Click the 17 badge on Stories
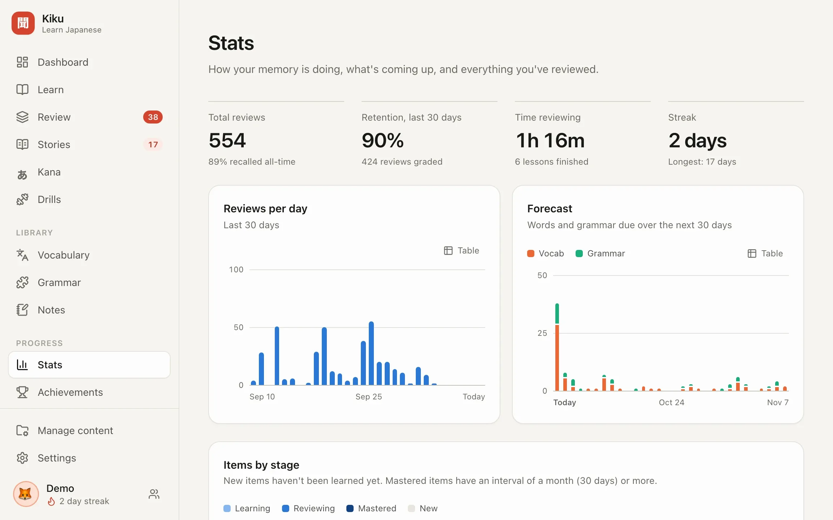This screenshot has height=520, width=833. tap(153, 144)
